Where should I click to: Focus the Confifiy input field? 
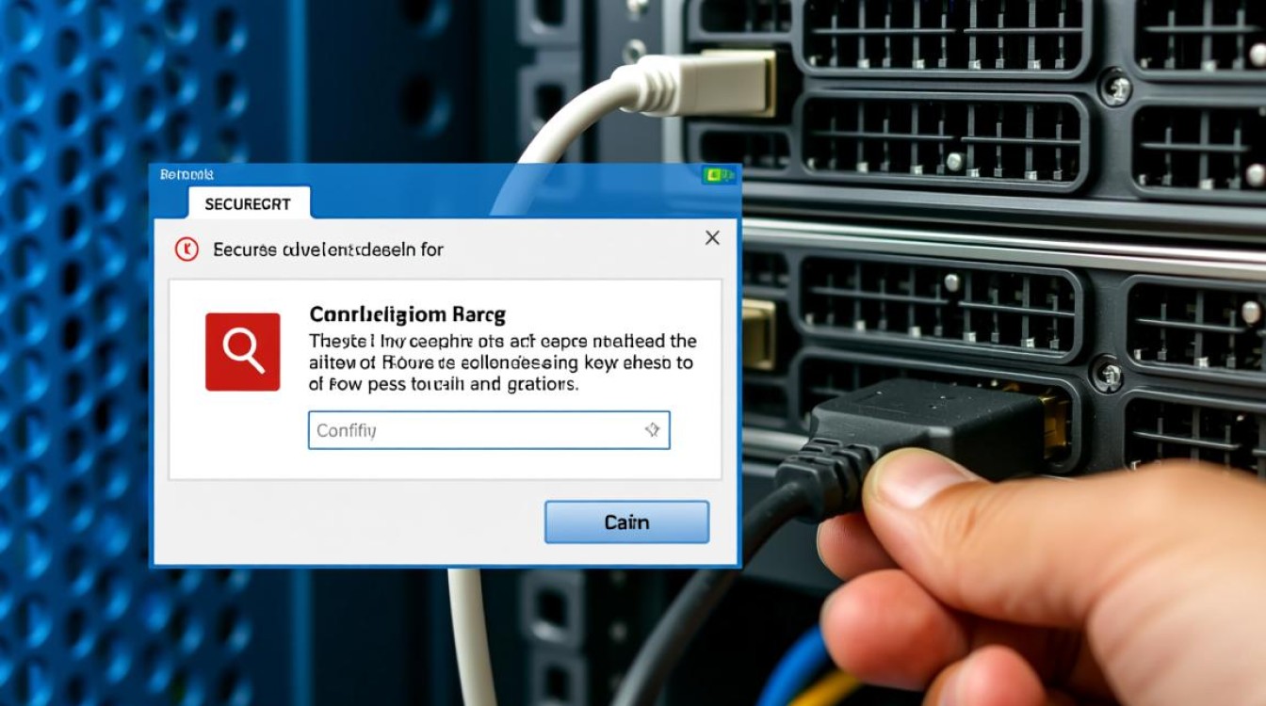(471, 430)
